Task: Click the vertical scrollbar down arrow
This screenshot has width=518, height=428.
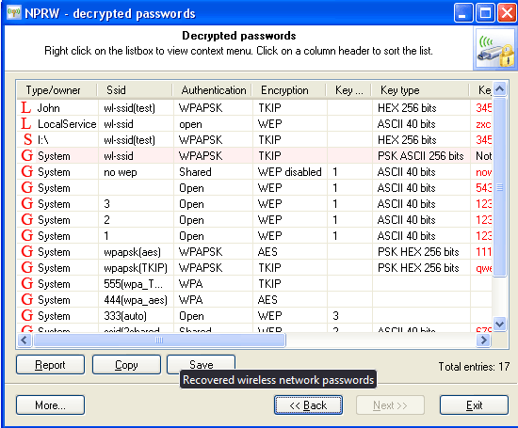Action: pyautogui.click(x=499, y=324)
